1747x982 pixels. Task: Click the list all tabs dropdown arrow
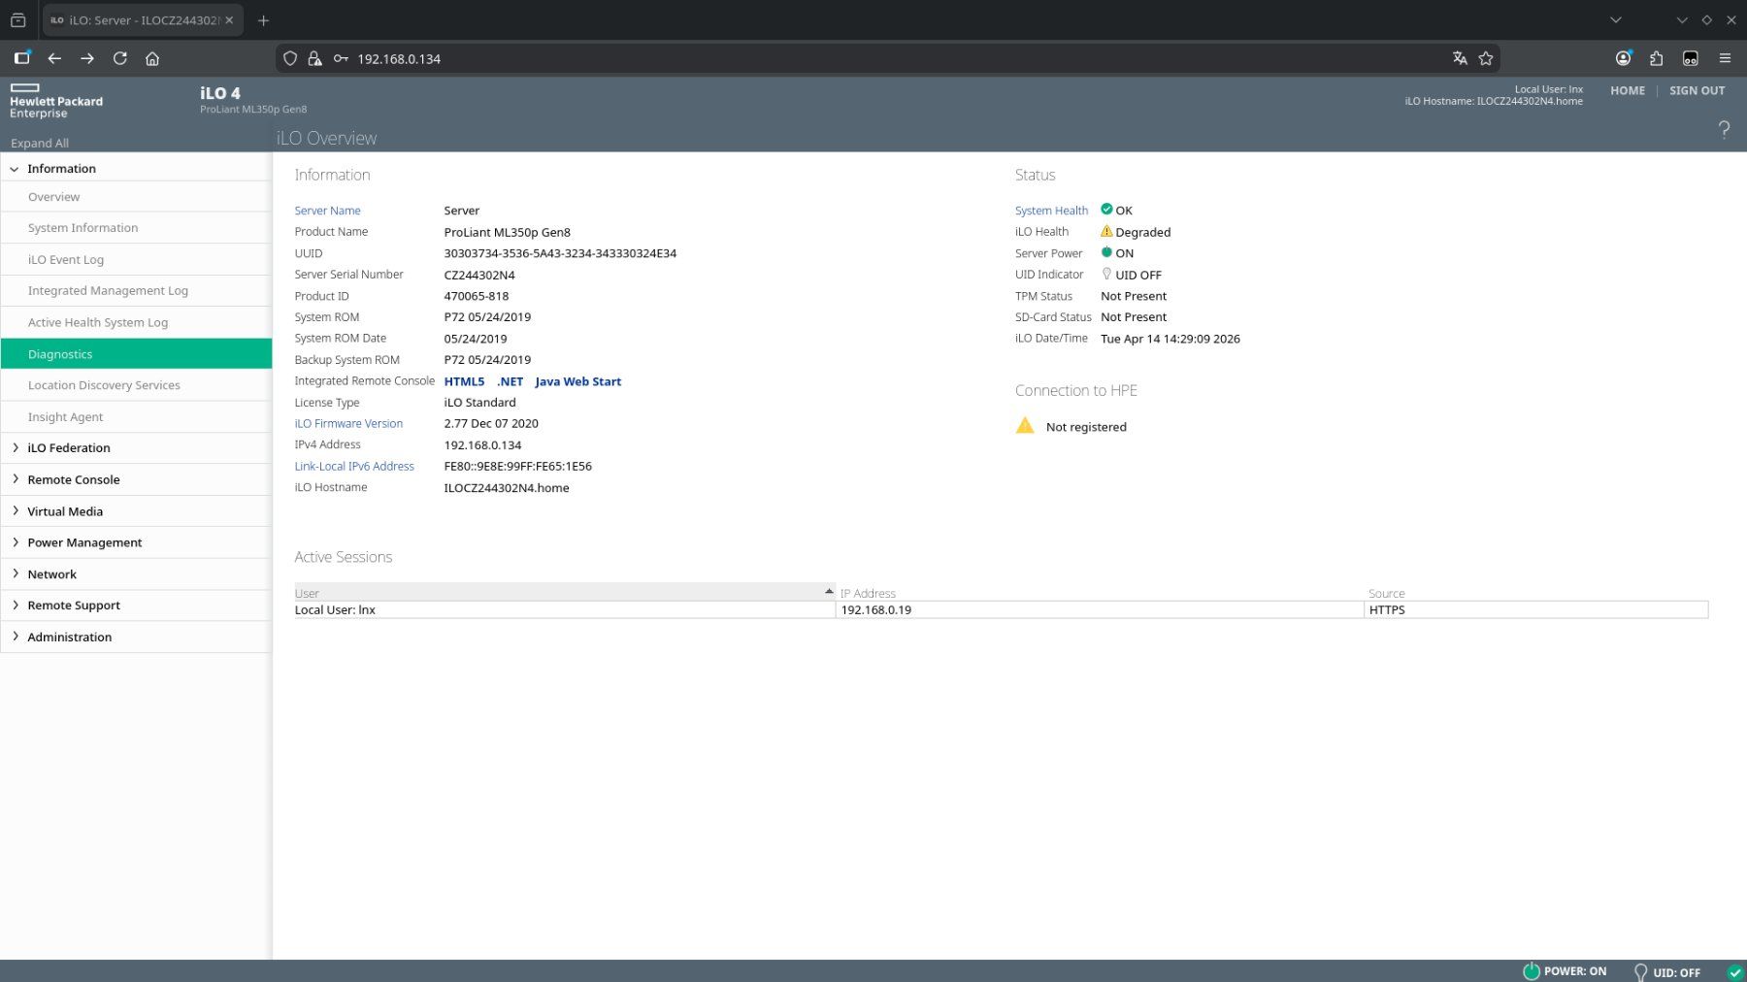1615,19
